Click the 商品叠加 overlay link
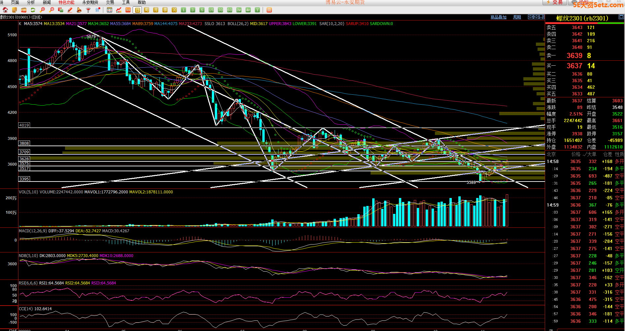Screen dimensions: 625x331 coord(498,17)
